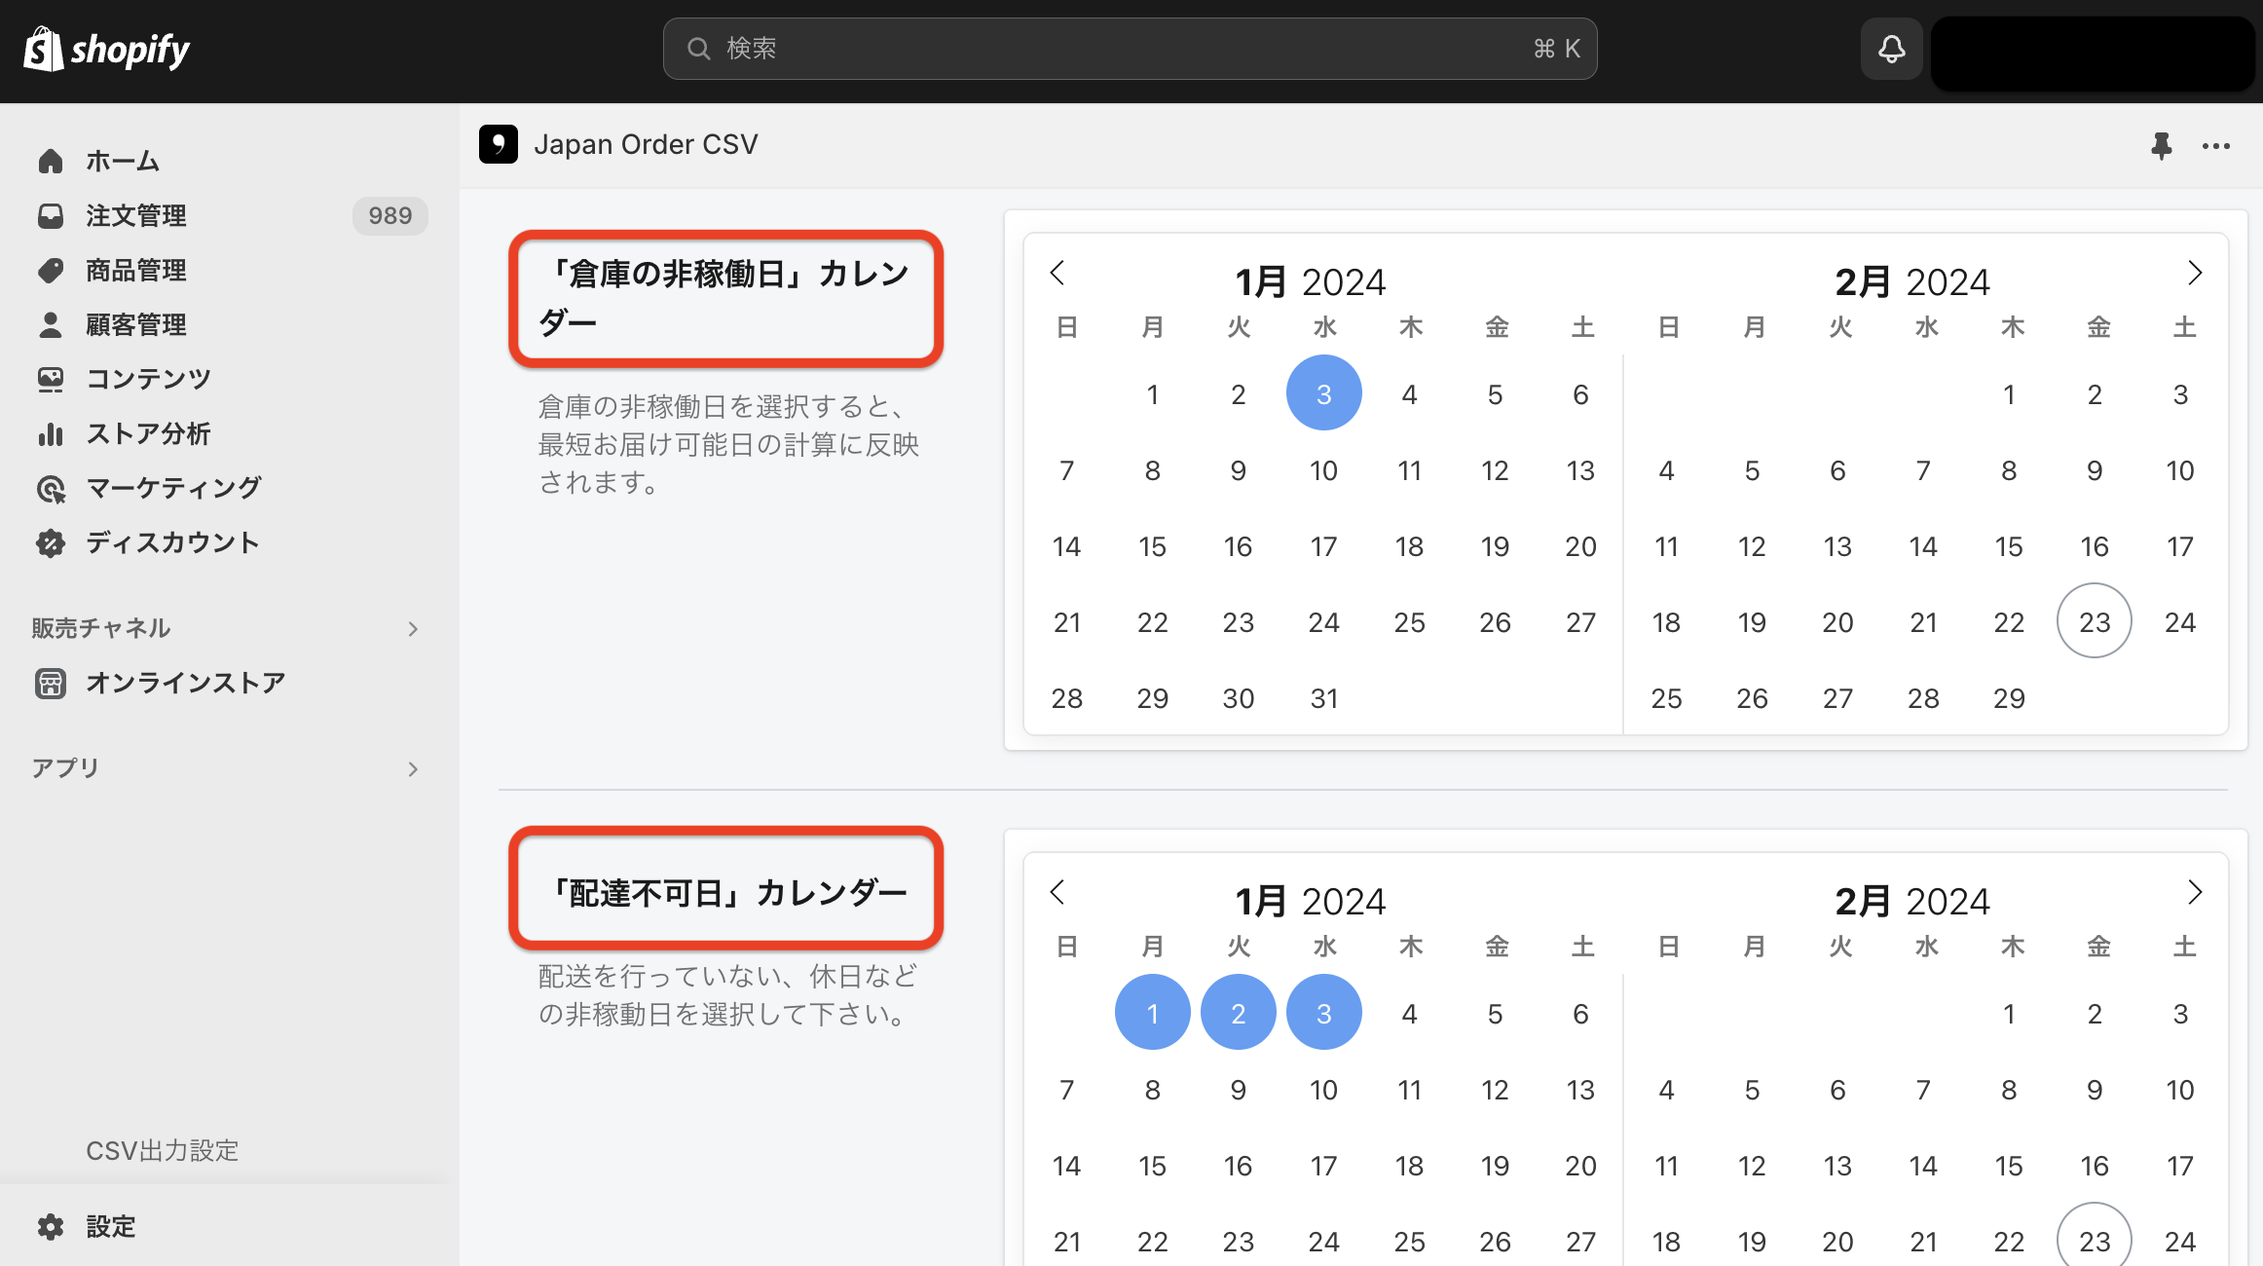The height and width of the screenshot is (1266, 2263).
Task: Click 2月 2024 title in 配達不可日 calendar
Action: (1912, 901)
